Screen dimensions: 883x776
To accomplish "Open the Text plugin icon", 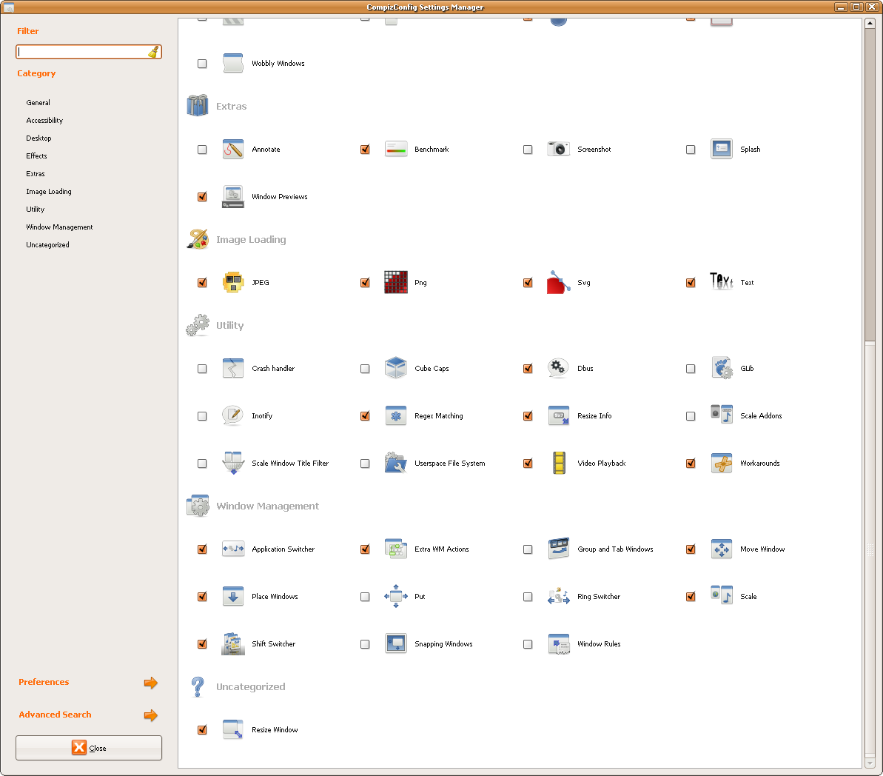I will click(722, 282).
